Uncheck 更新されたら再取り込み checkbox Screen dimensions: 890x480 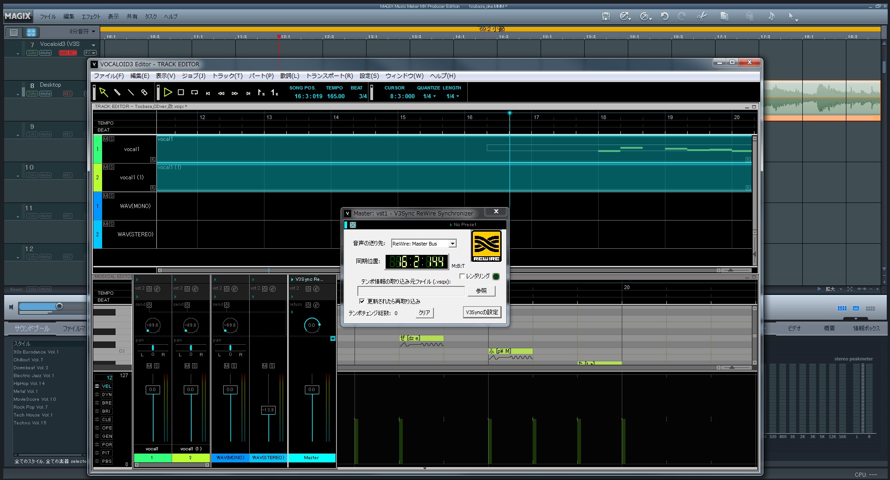tap(362, 301)
